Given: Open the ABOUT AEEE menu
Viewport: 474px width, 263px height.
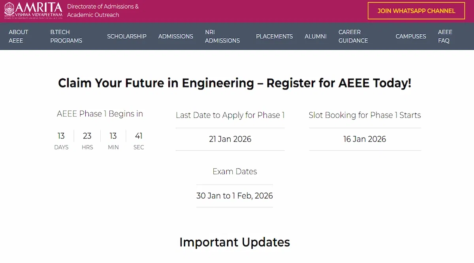Looking at the screenshot, I should (x=19, y=36).
